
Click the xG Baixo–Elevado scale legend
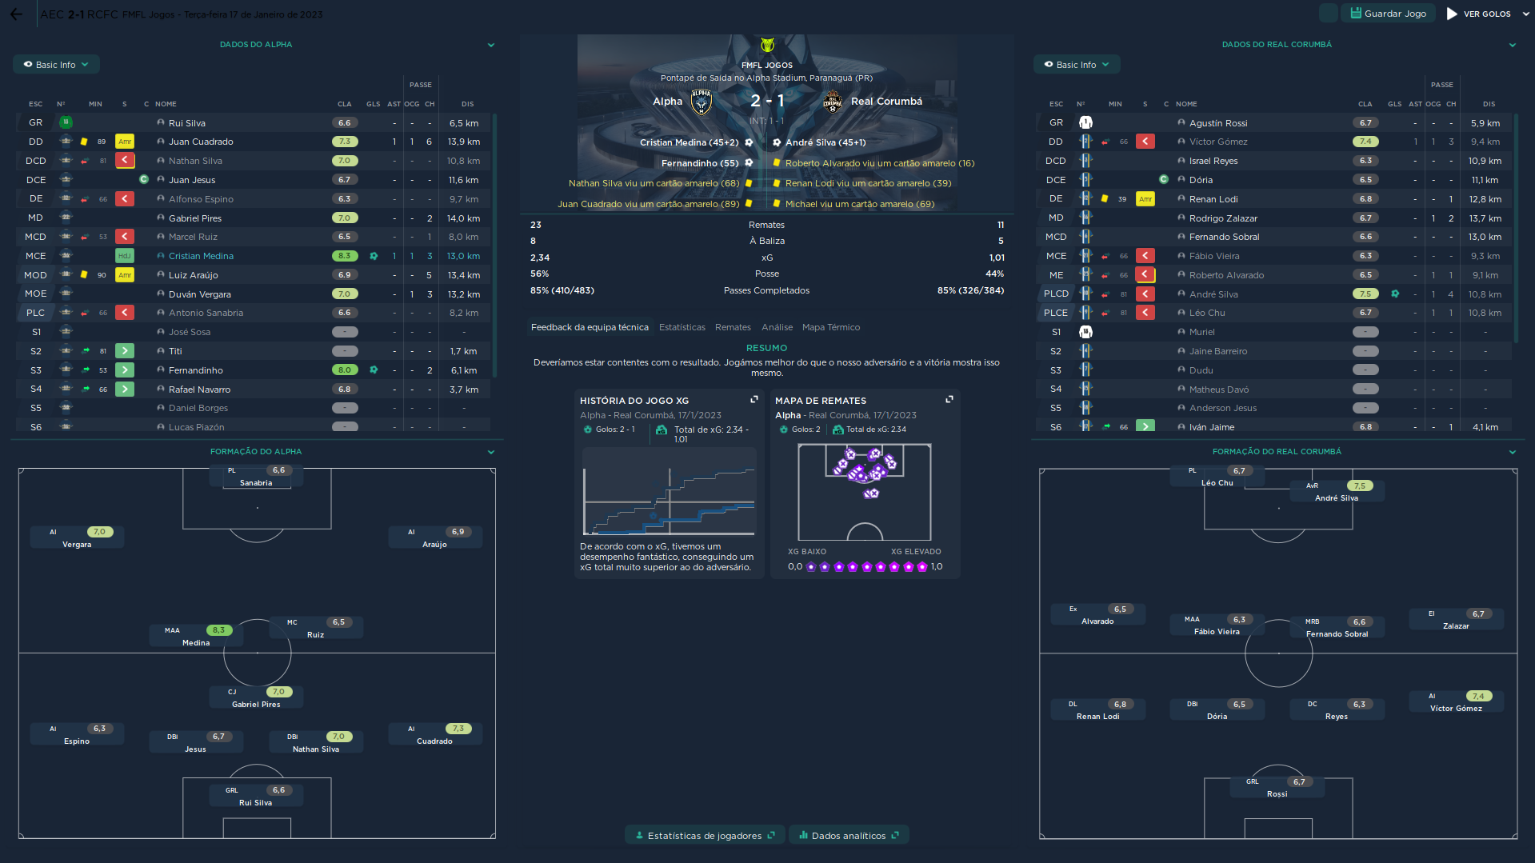click(x=865, y=566)
